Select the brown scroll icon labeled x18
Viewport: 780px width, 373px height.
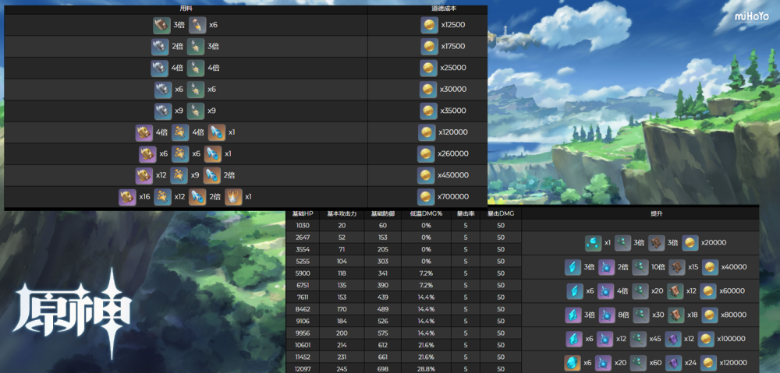pos(675,315)
